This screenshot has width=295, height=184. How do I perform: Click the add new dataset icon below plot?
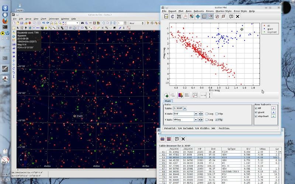(x=167, y=95)
